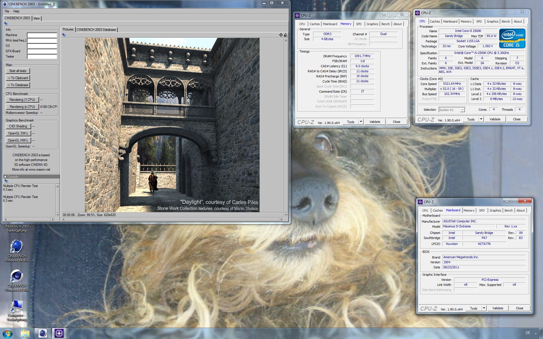Select Memory tab in Mainboard CPU-Z window
The image size is (543, 339).
click(x=469, y=210)
